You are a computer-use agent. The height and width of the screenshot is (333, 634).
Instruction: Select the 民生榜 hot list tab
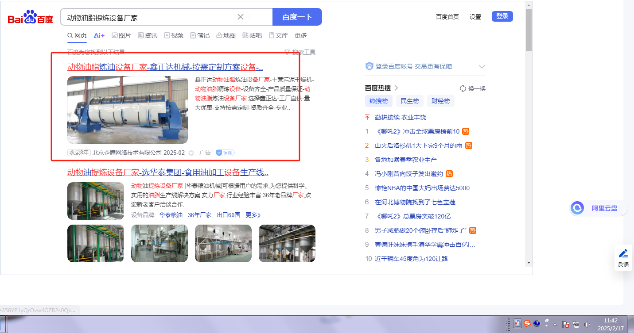tap(409, 101)
